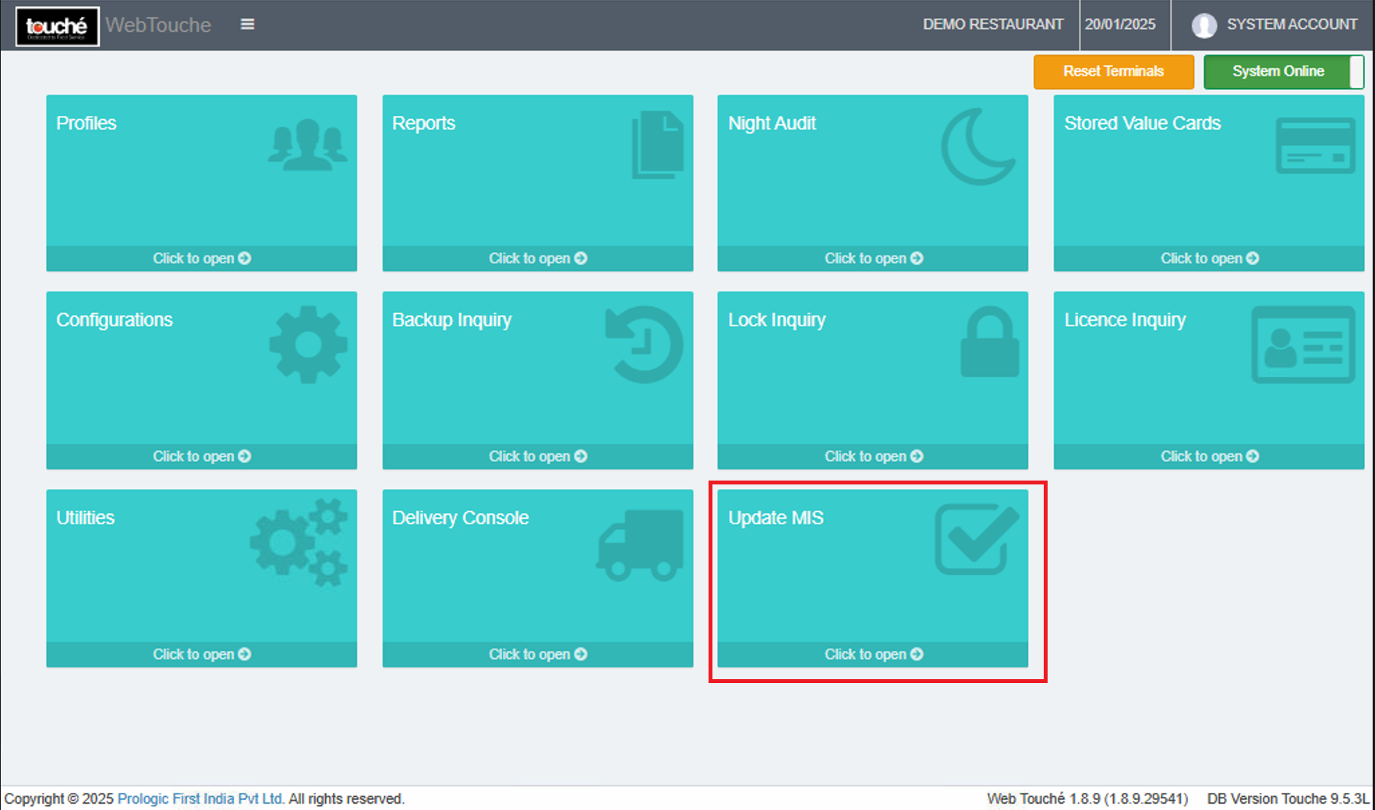Select the 20/01/2025 date in header
This screenshot has height=810, width=1375.
click(x=1120, y=25)
